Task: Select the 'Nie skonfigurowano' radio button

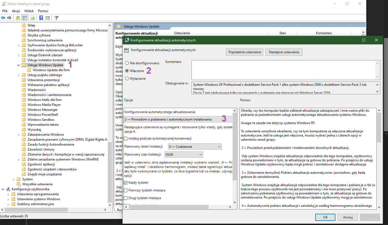Action: (127, 63)
